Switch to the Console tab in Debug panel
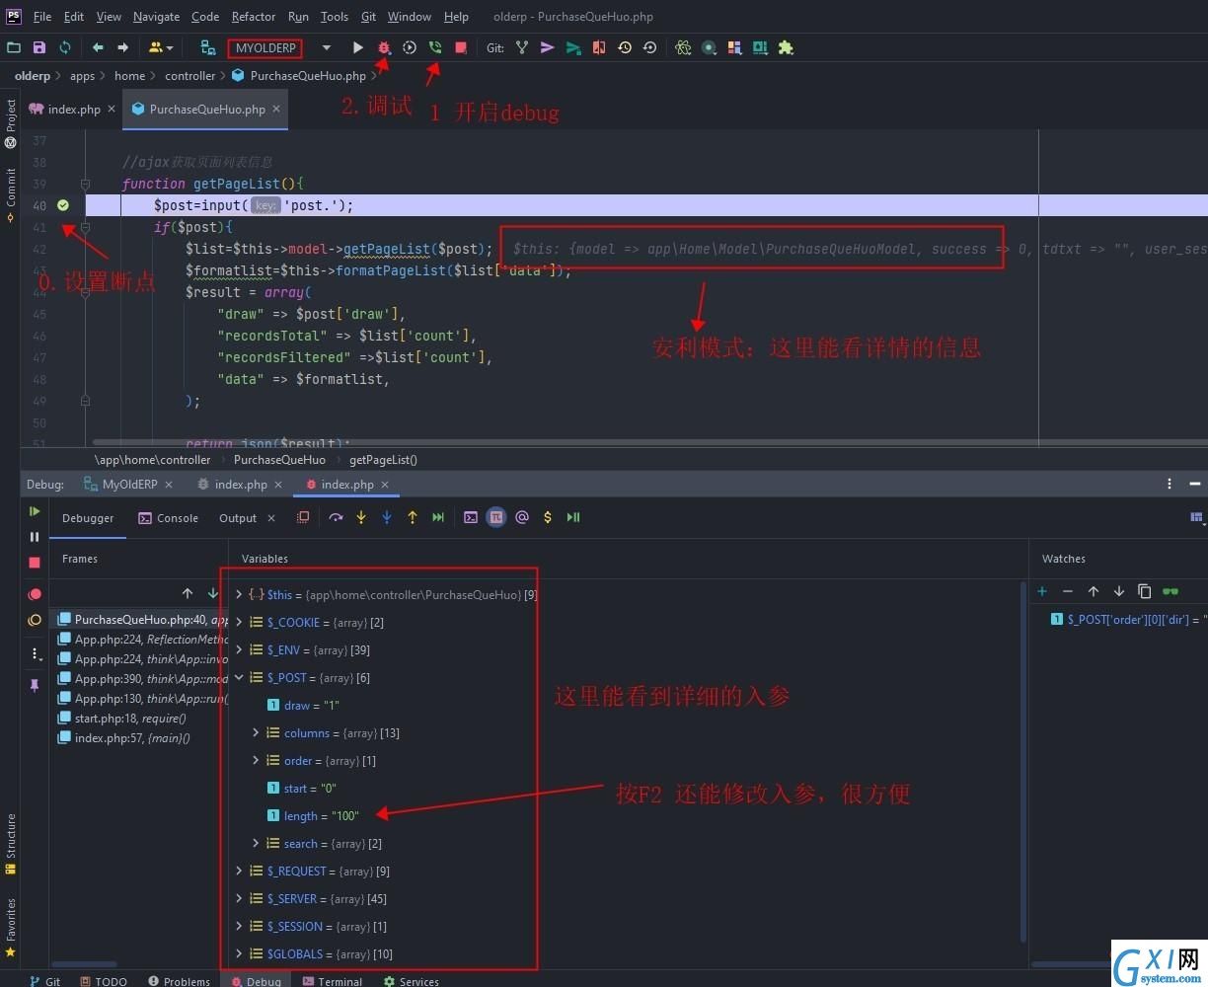 coord(169,518)
